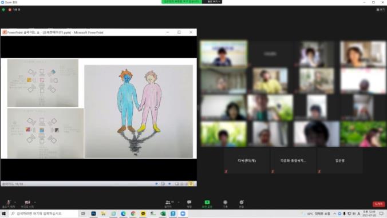Image resolution: width=387 pixels, height=218 pixels.
Task: Open the KakaoTalk taskbar icon
Action: pos(143,213)
